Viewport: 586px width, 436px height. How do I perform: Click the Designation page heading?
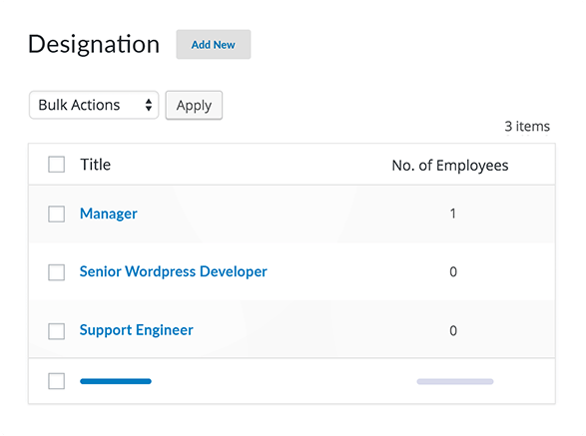94,44
